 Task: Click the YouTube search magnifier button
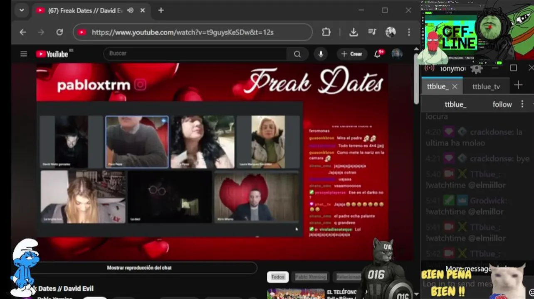click(x=297, y=54)
